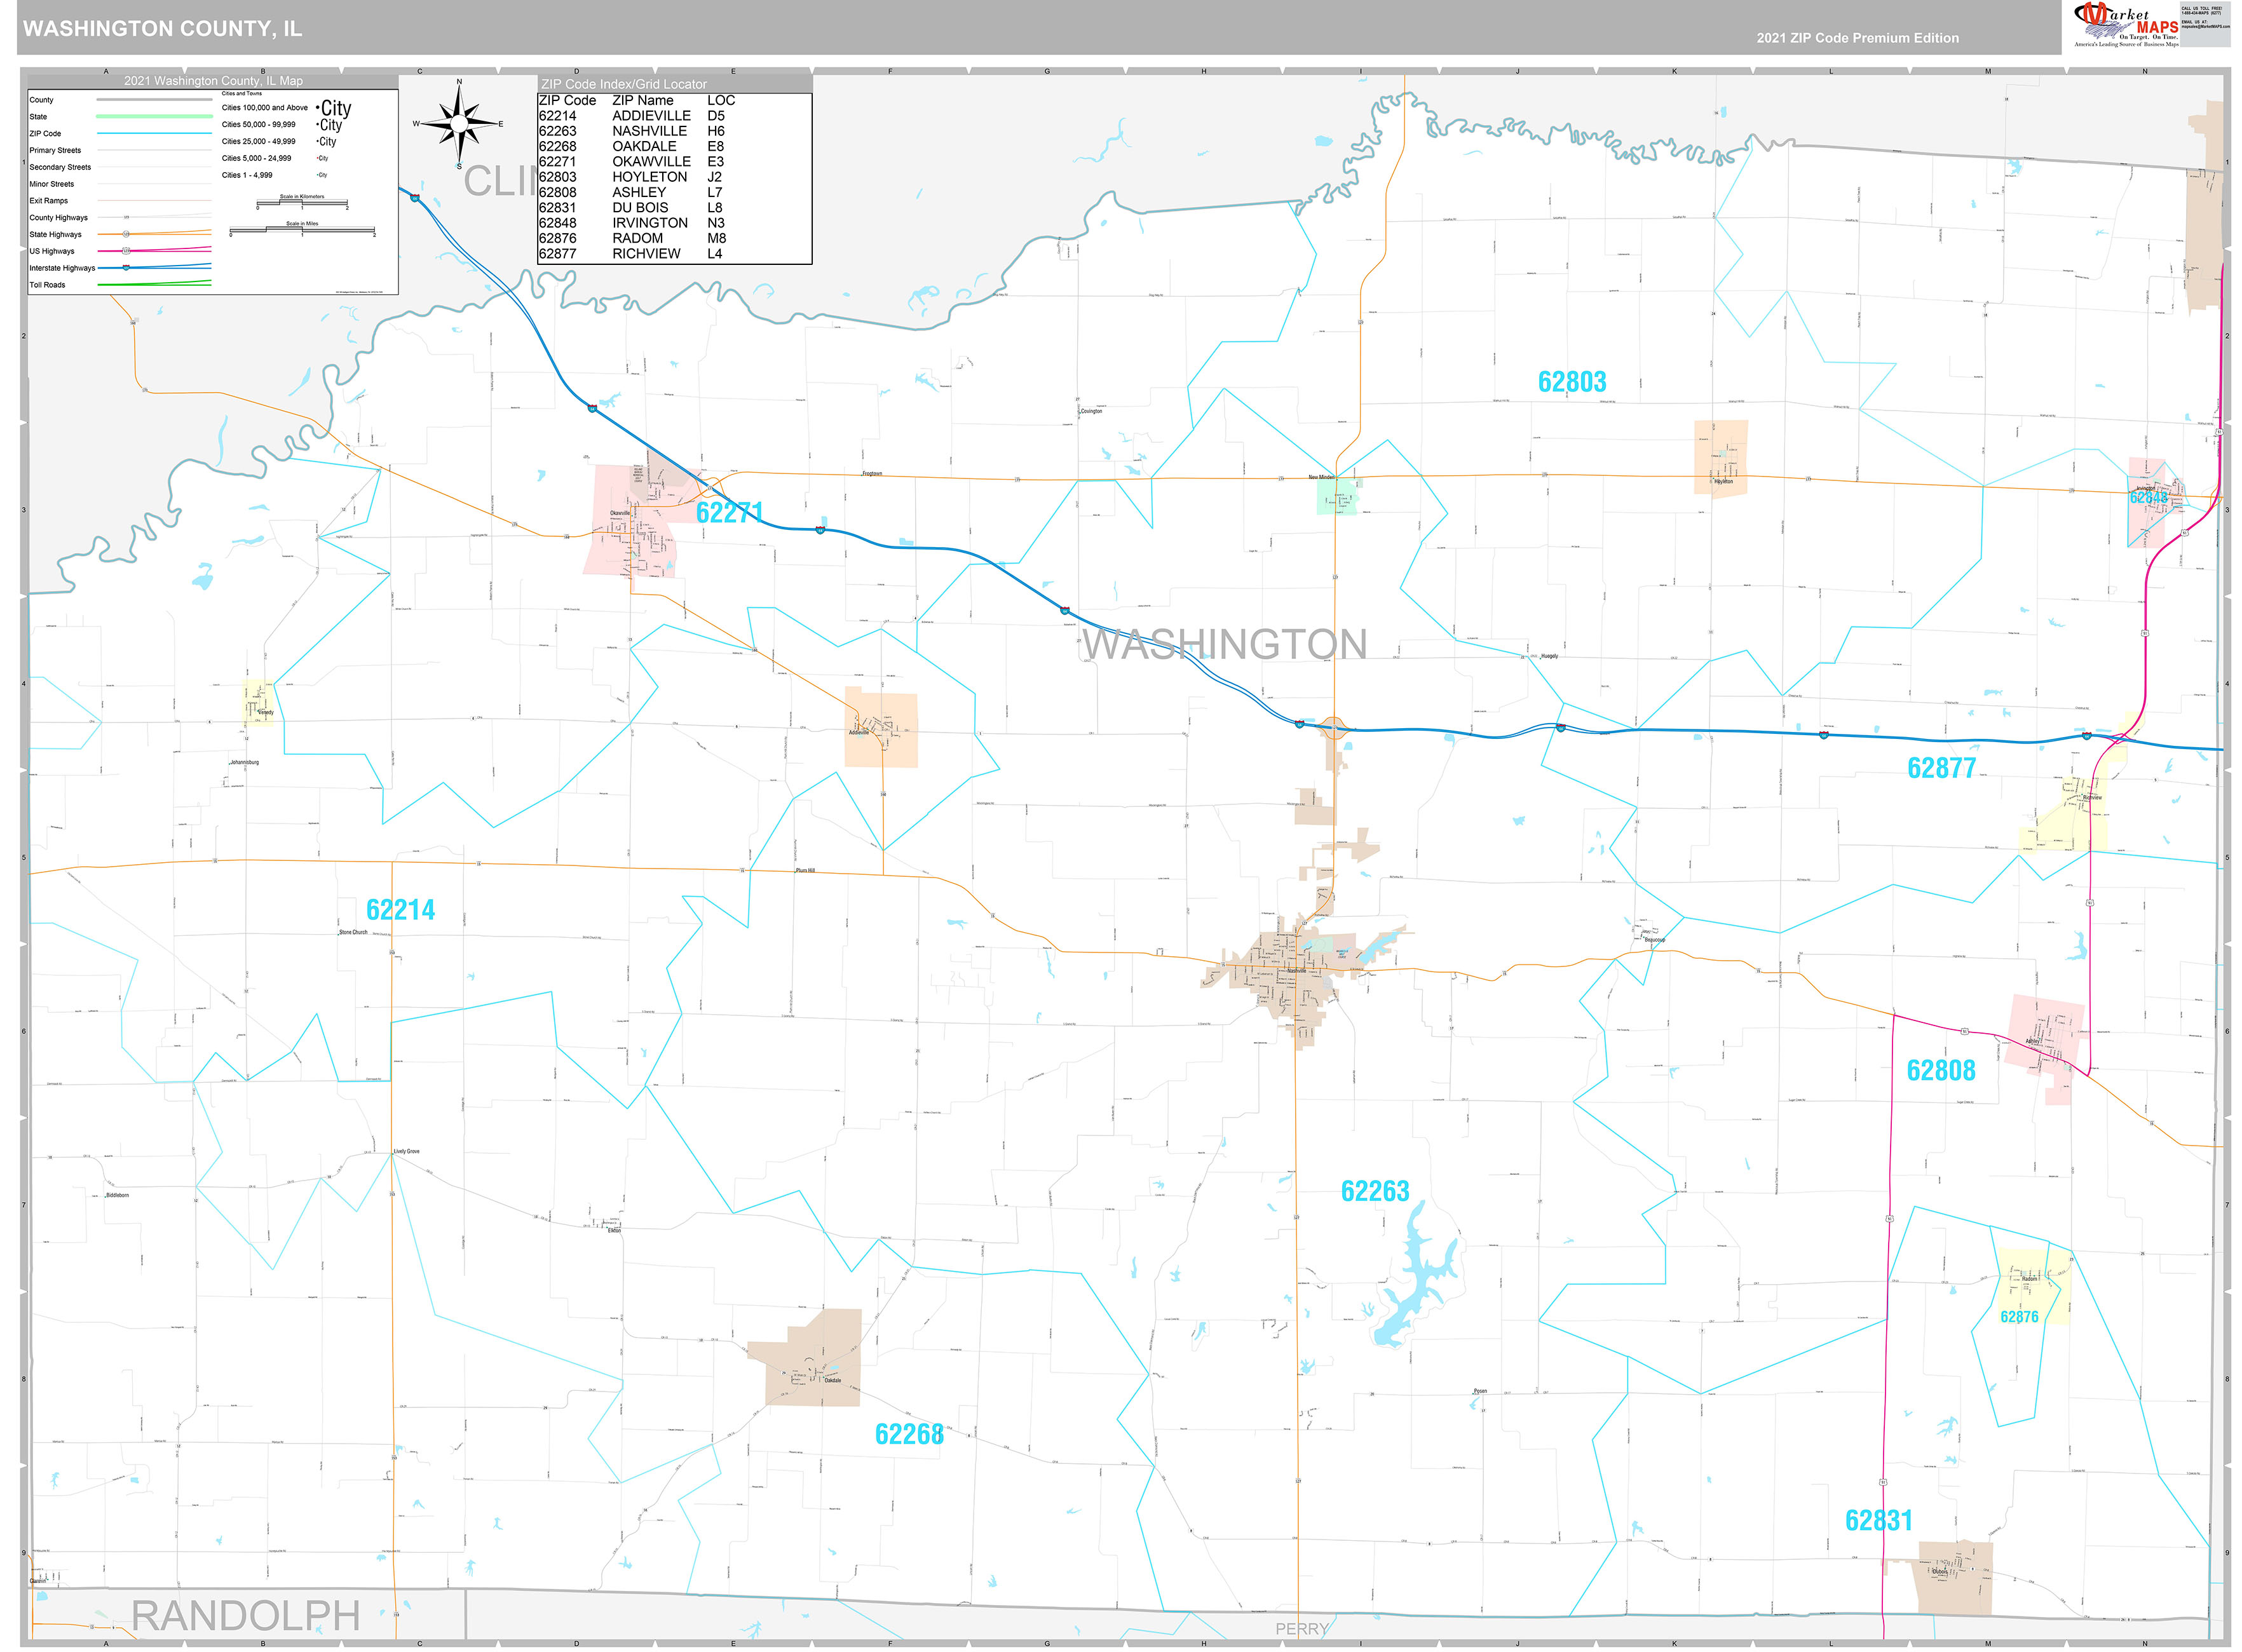Click the Scale in Miles bar

[302, 229]
